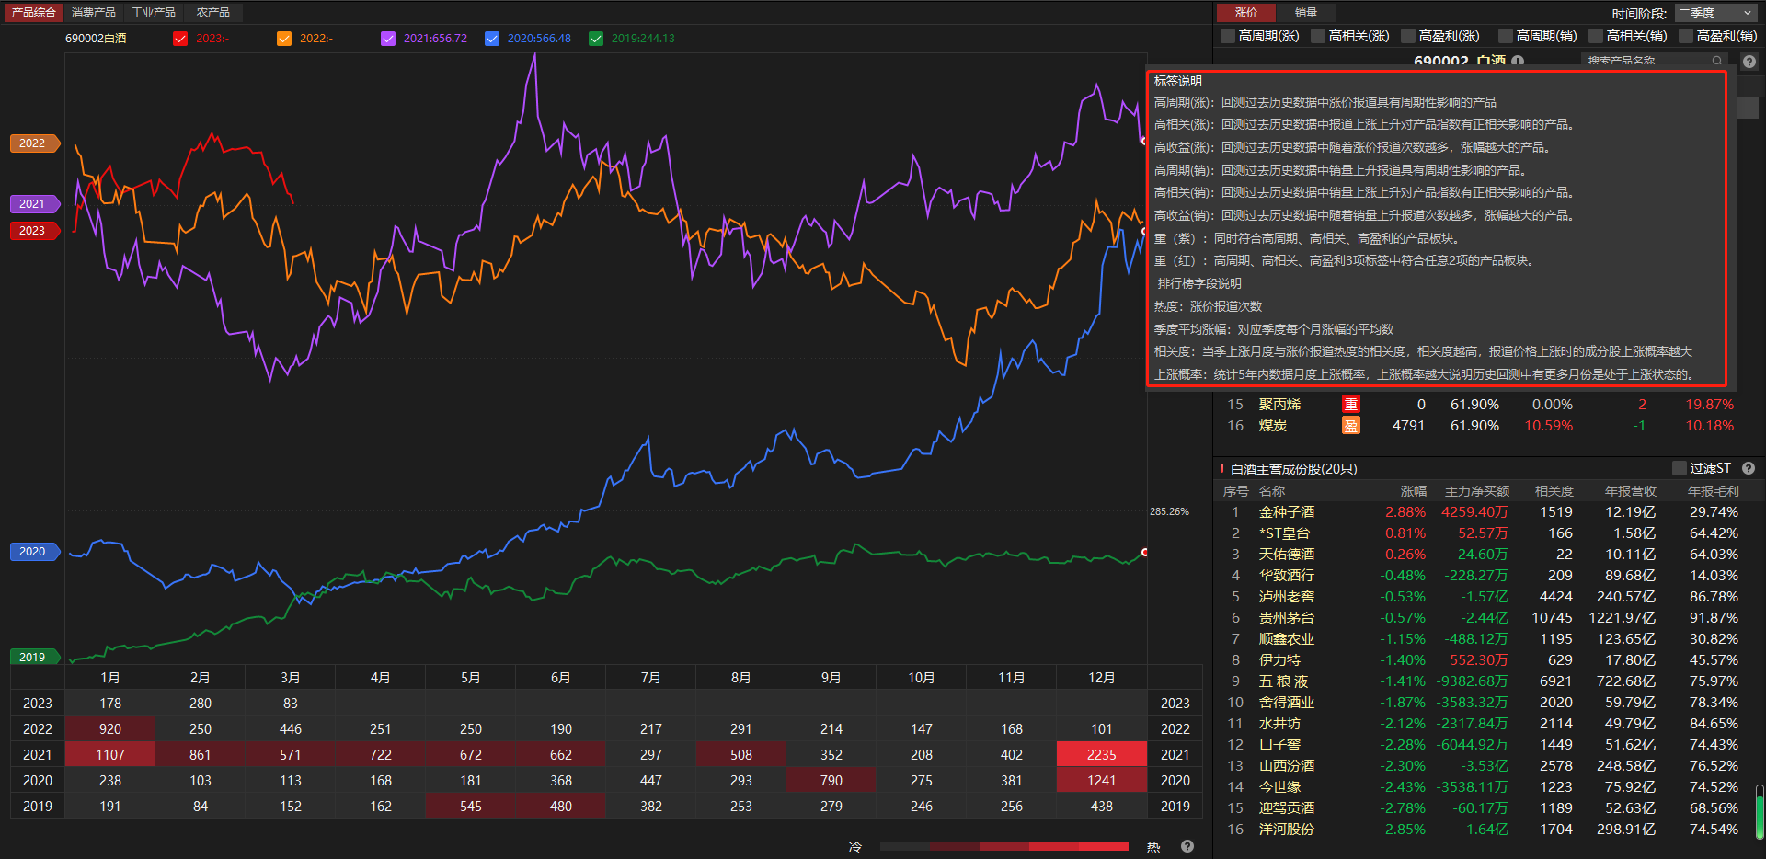Select the 涨价 tab

point(1246,13)
